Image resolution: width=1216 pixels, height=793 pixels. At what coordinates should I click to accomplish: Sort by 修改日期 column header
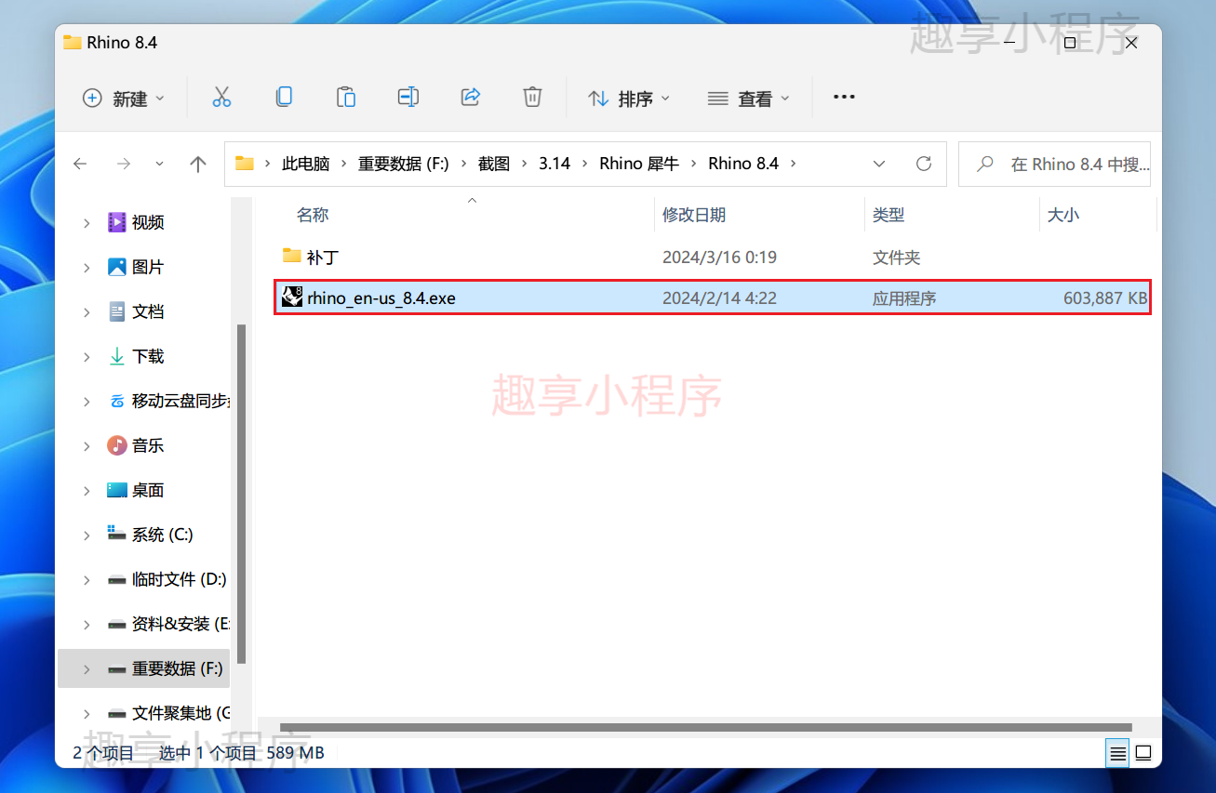694,215
